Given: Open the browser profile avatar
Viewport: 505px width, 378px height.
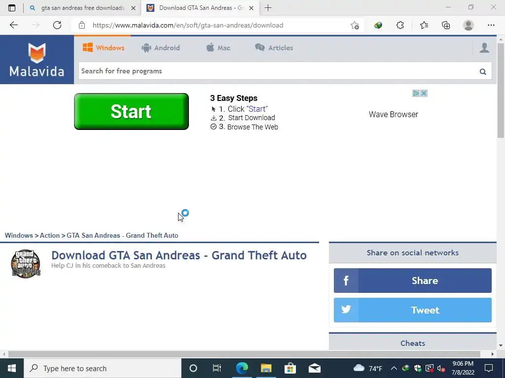Looking at the screenshot, I should pyautogui.click(x=469, y=25).
